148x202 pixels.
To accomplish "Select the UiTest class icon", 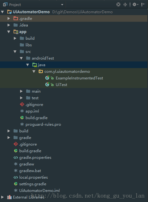I will (x=47, y=84).
